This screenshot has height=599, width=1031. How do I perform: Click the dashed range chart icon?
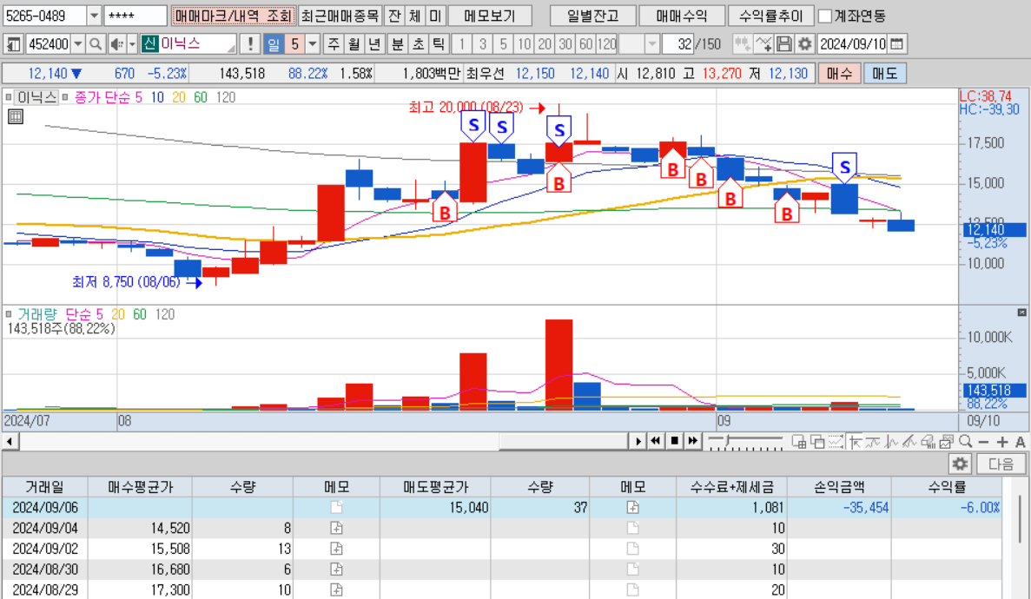[x=835, y=441]
